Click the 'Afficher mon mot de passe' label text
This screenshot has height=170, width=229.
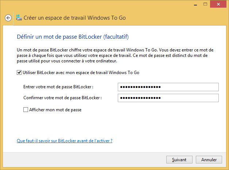[x=55, y=109]
